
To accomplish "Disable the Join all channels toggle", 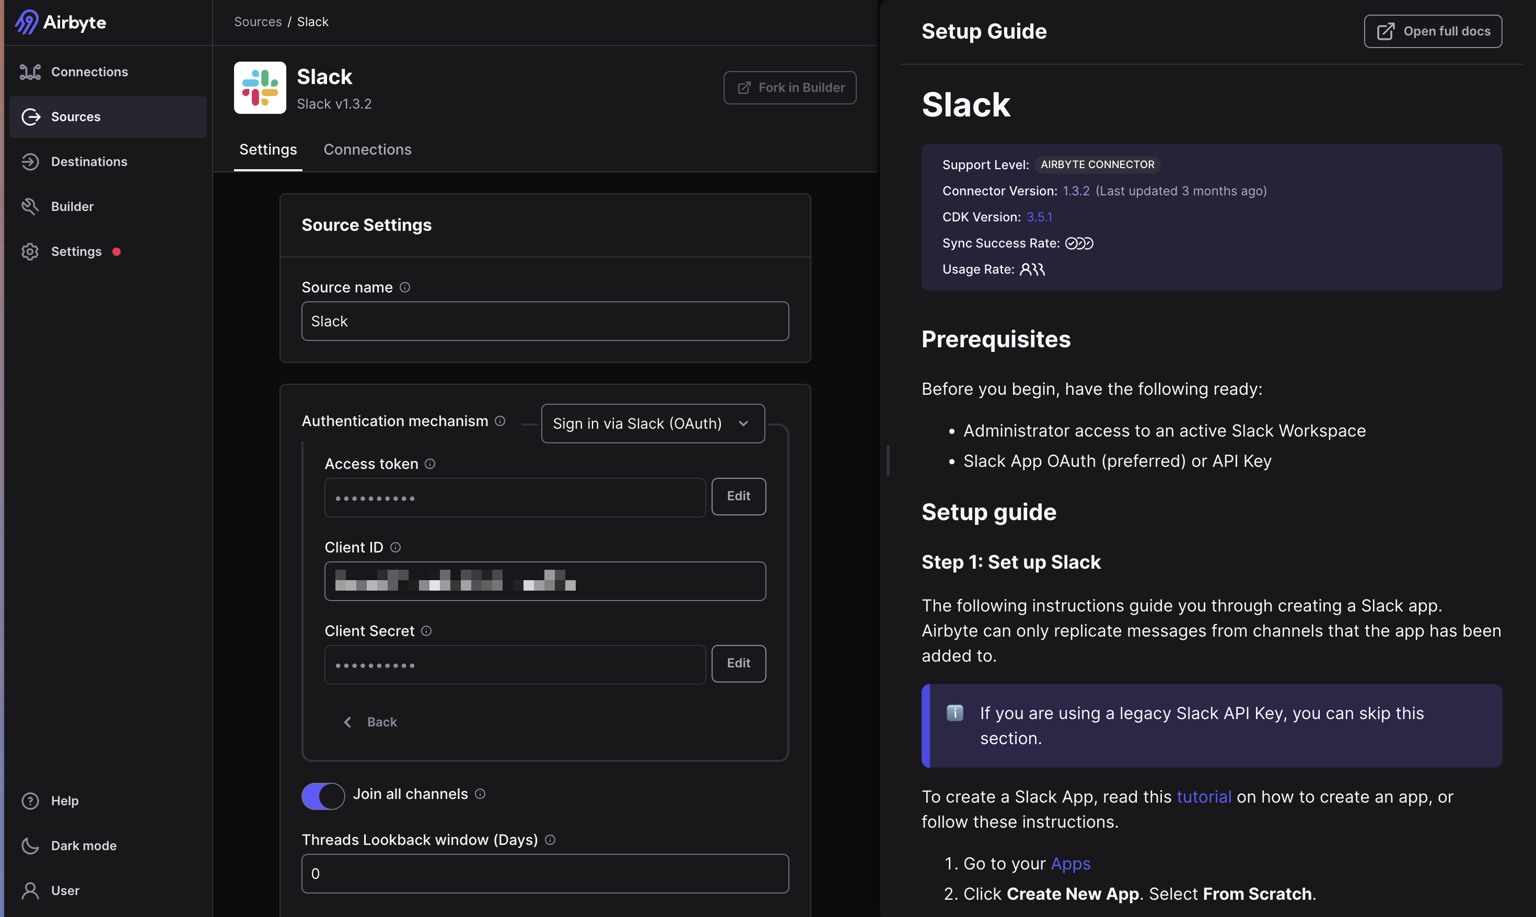I will pyautogui.click(x=323, y=796).
